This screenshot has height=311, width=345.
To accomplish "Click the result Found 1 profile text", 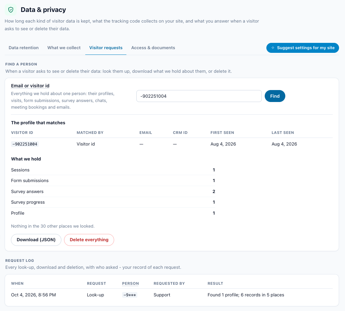I will [246, 295].
